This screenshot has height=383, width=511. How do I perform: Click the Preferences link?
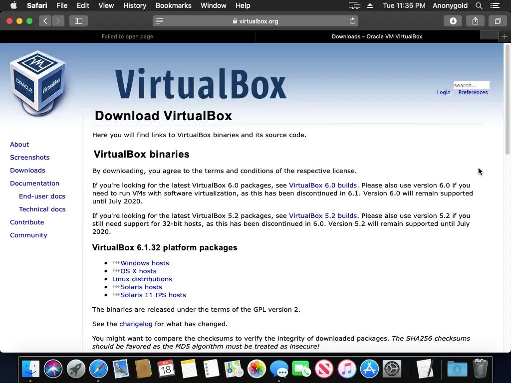(473, 92)
